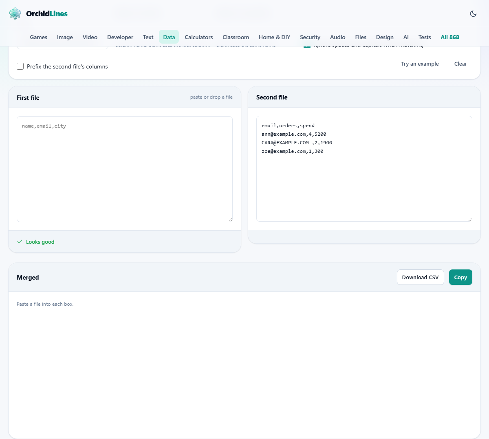Screen dimensions: 489x439
Task: Open the OrchidLines home link text
Action: pos(47,13)
